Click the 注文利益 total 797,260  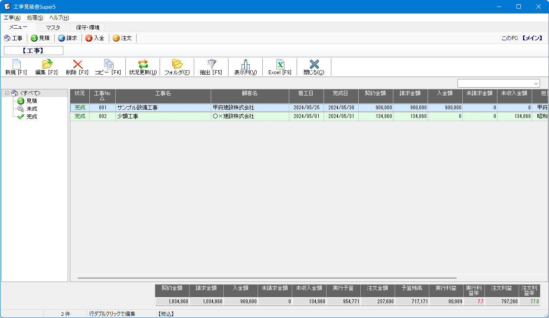[502, 302]
